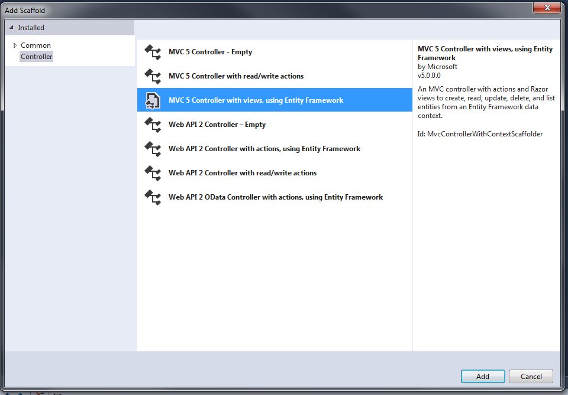Collapse the Installed section triangle
568x395 pixels.
click(11, 28)
